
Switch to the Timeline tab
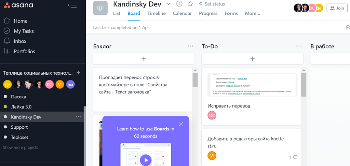pos(157,13)
